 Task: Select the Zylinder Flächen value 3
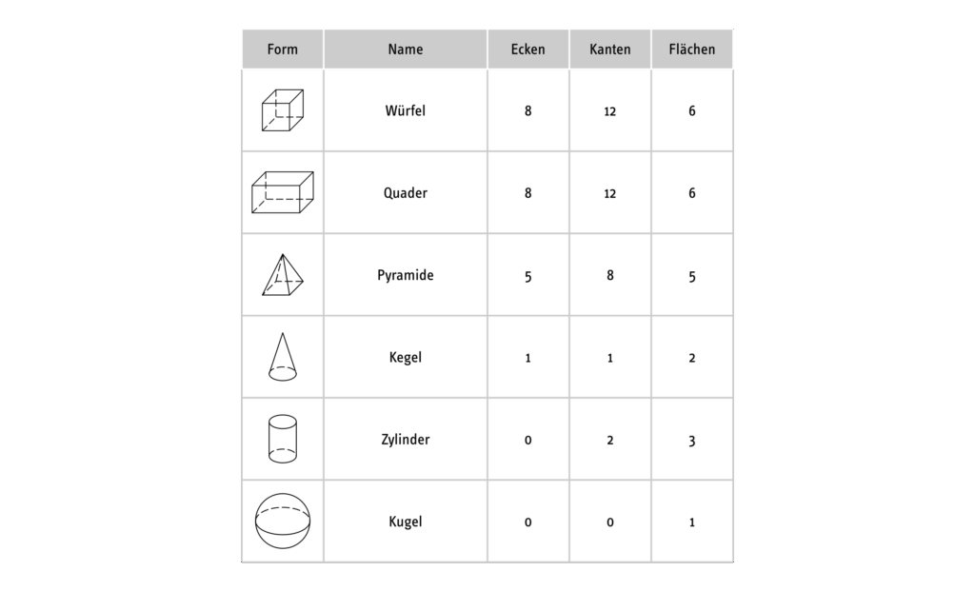click(x=692, y=441)
